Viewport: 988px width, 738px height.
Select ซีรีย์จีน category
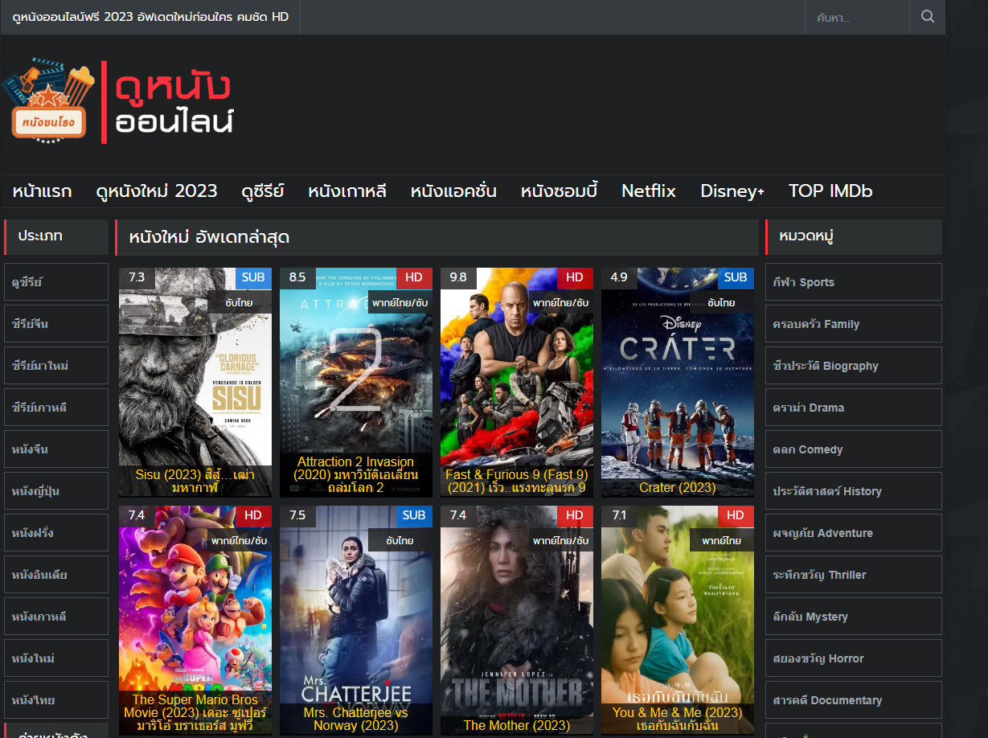click(x=56, y=324)
